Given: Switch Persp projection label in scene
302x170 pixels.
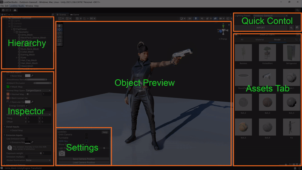Looking at the screenshot, I should pyautogui.click(x=223, y=39).
